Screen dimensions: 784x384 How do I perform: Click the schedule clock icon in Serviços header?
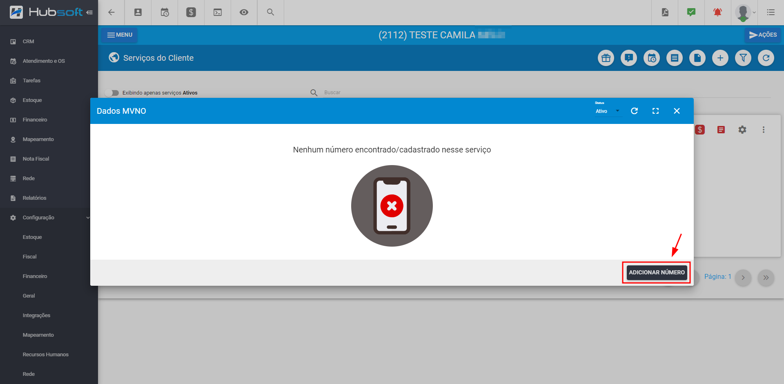(652, 58)
